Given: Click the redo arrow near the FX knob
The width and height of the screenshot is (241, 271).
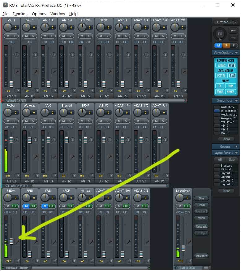Looking at the screenshot, I should click(232, 38).
